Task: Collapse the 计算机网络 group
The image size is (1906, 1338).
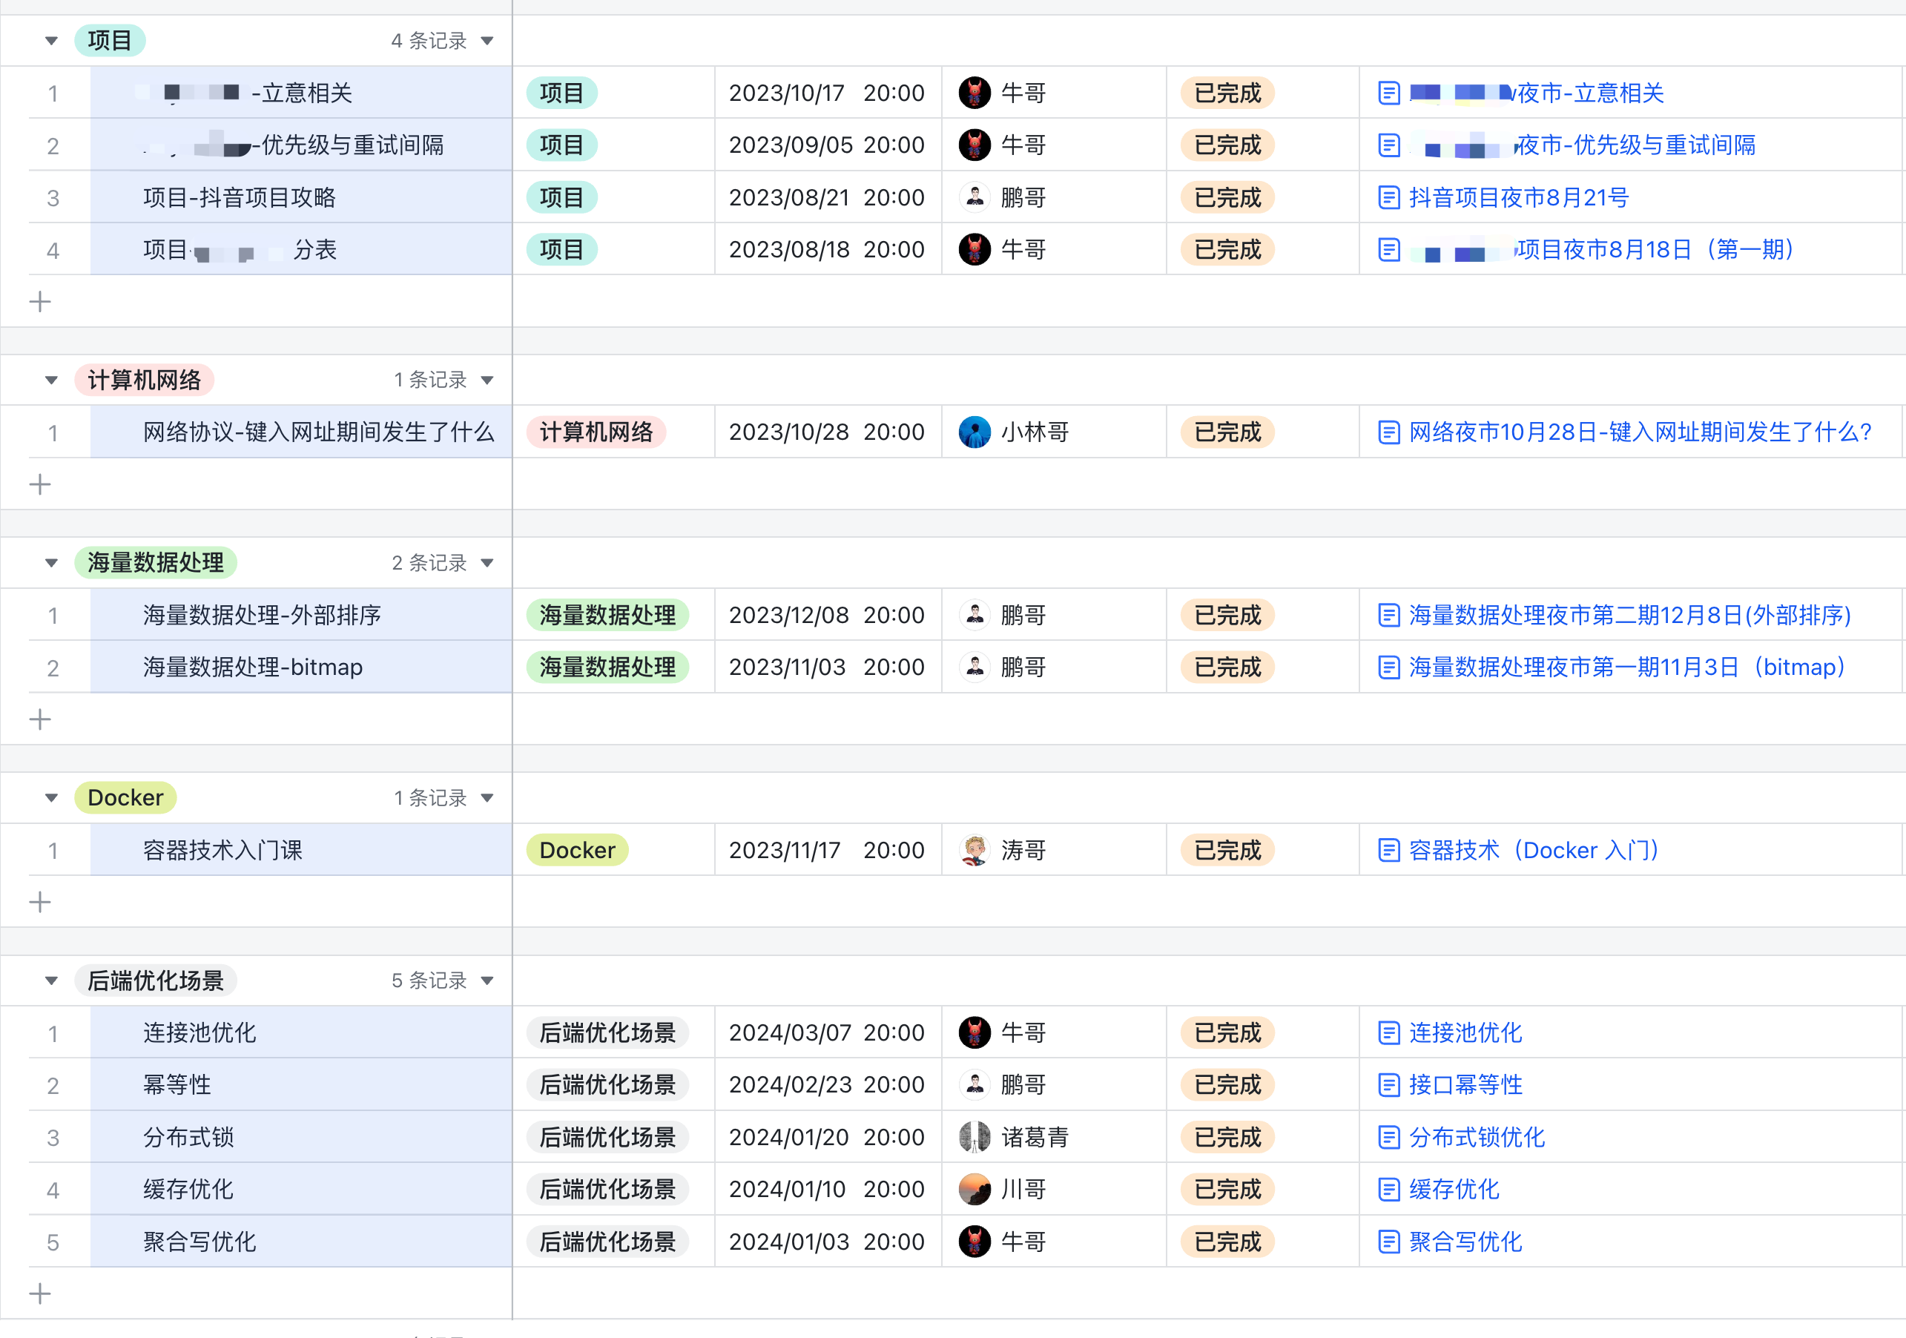Action: [51, 380]
